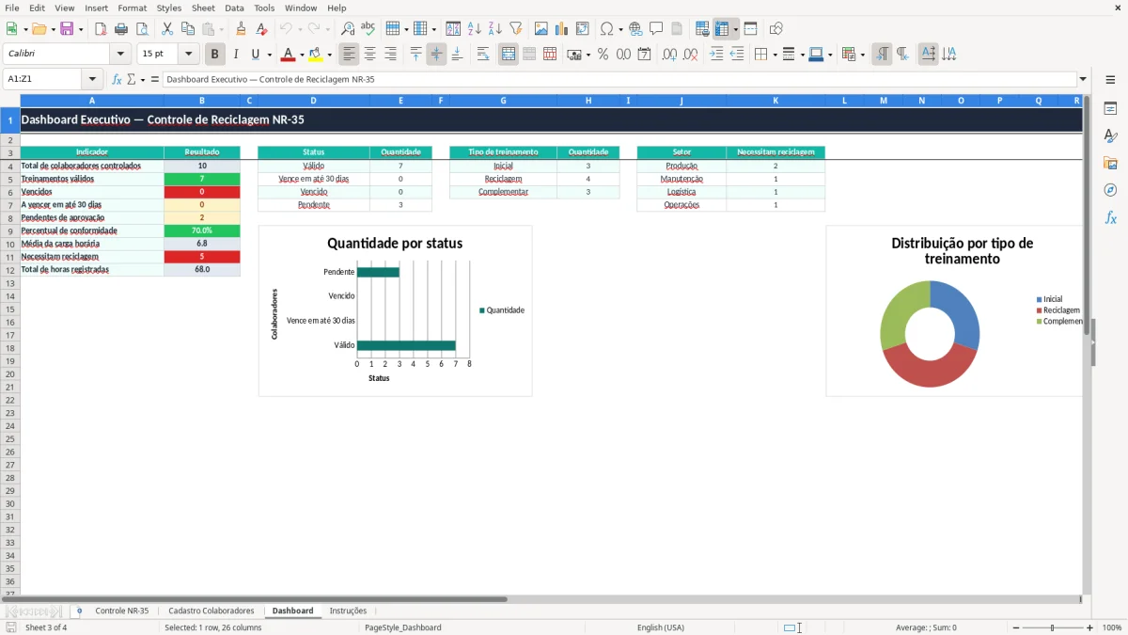The width and height of the screenshot is (1128, 635).
Task: Click the Increase Indent icon
Action: click(716, 55)
